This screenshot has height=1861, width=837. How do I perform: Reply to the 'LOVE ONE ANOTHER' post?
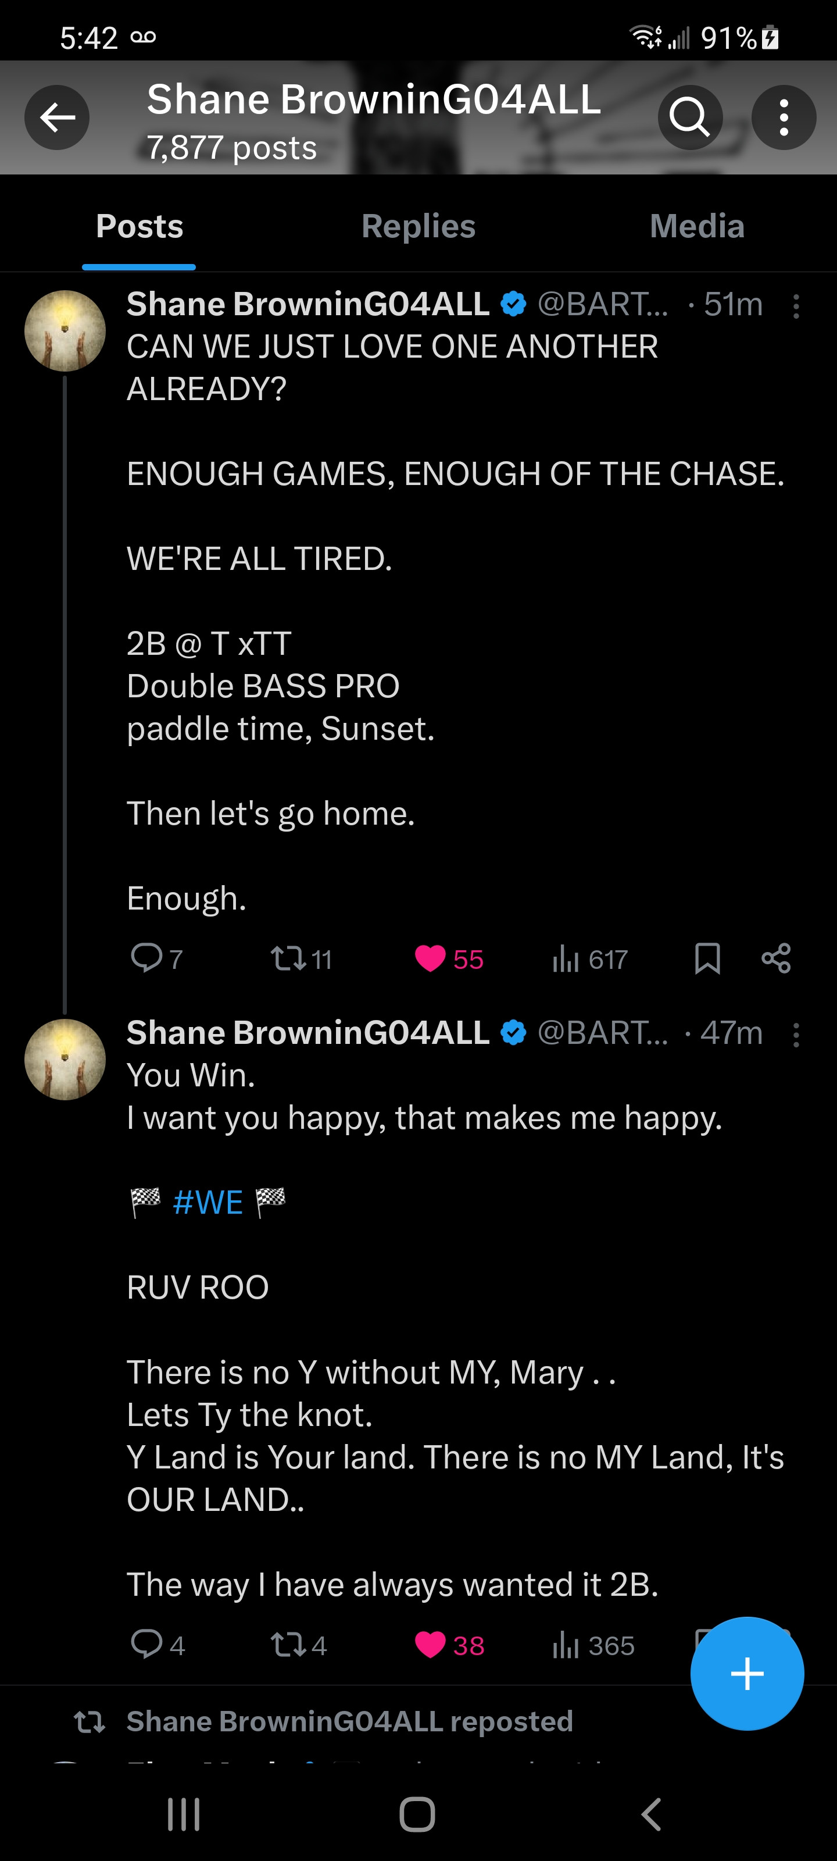[146, 958]
